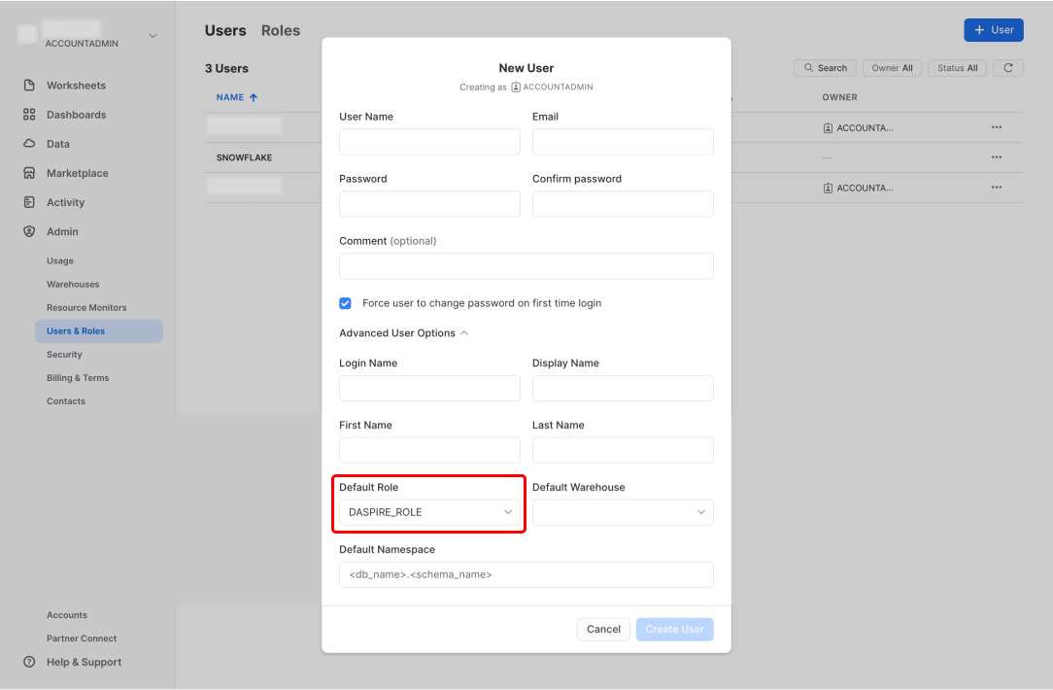Open Dashboards via its grid icon
Screen dimensions: 1053x690
tap(29, 115)
